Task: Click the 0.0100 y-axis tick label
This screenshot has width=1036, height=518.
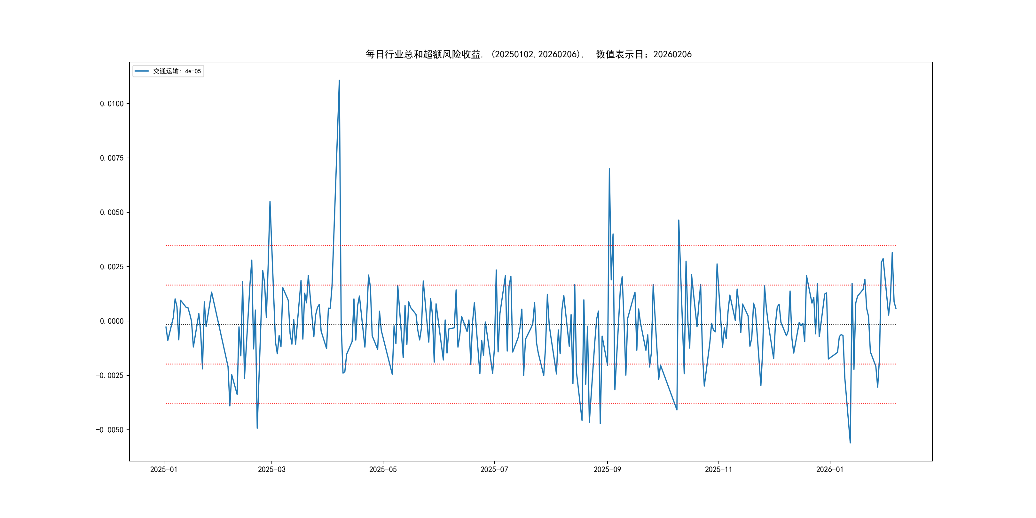Action: tap(112, 104)
